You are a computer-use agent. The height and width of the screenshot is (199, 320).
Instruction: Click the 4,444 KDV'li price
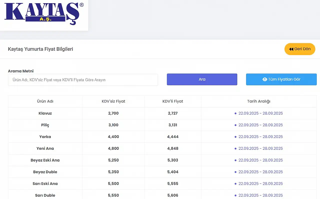[x=173, y=137]
